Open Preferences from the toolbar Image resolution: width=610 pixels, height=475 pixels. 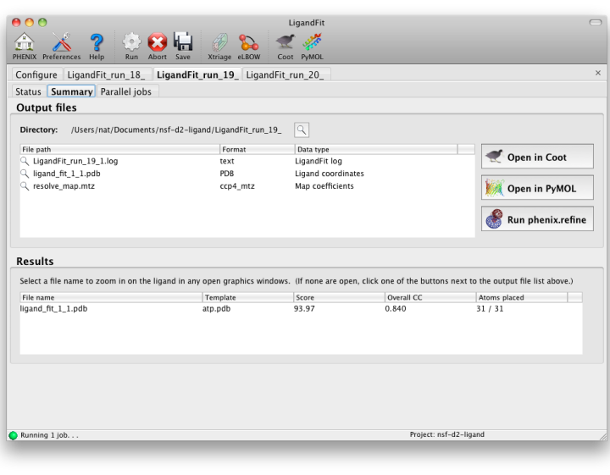(x=61, y=45)
